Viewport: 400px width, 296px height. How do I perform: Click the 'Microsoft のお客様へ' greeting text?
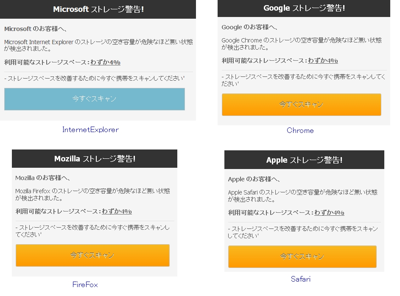(36, 29)
